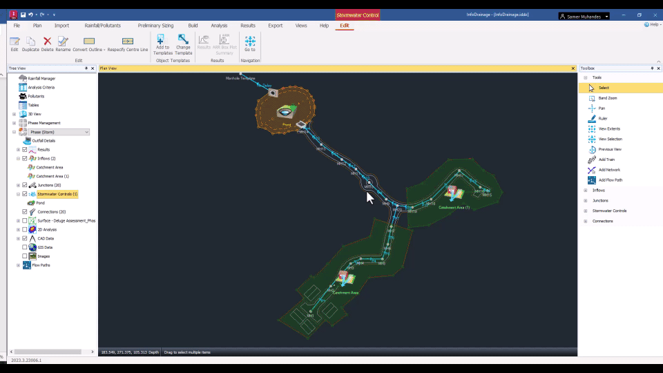Viewport: 663px width, 373px height.
Task: Open the Samer Muhandes account menu
Action: coord(584,17)
